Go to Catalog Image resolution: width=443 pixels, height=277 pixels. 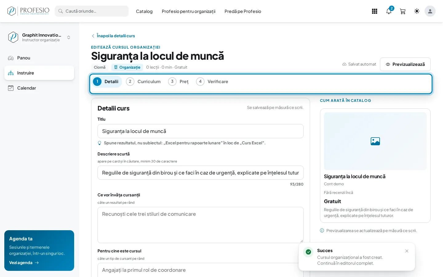coord(144,11)
